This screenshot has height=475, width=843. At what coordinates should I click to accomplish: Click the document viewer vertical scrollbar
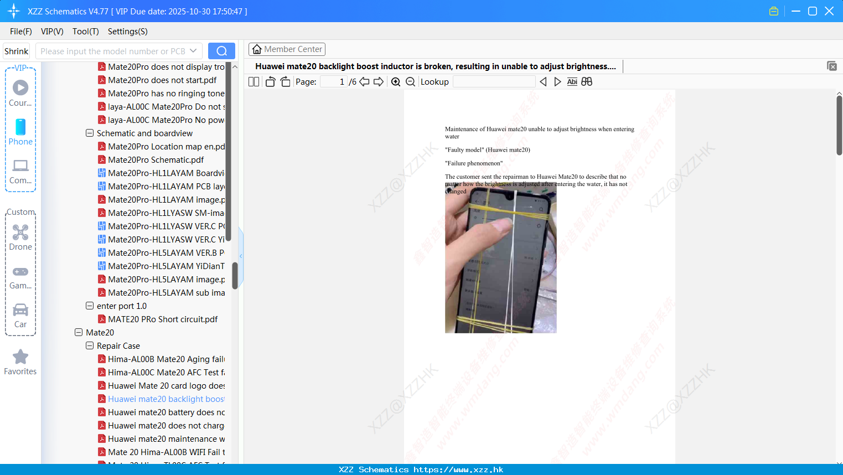(x=839, y=125)
